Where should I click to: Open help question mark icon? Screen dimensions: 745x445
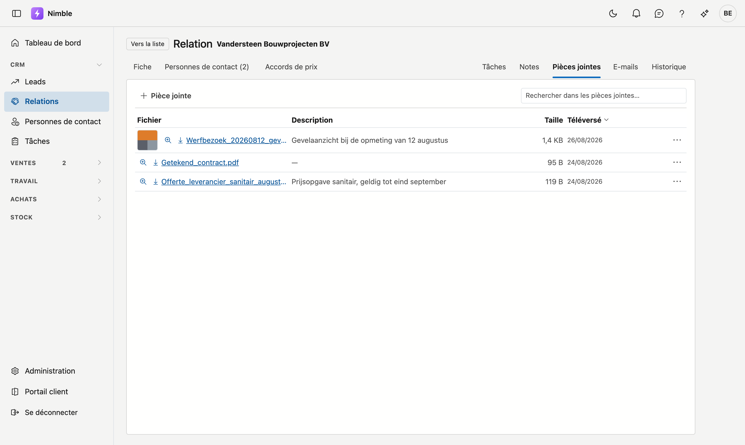coord(681,13)
